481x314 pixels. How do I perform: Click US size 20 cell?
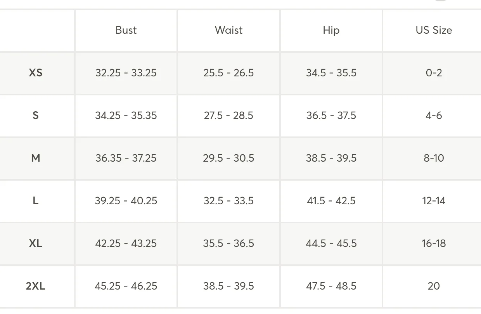pos(434,286)
